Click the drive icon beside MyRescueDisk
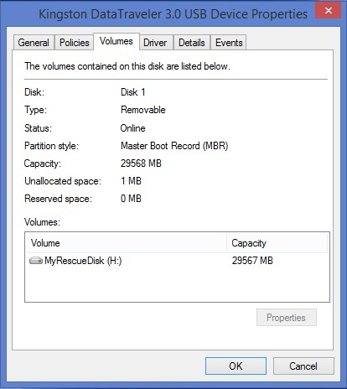Image resolution: width=347 pixels, height=389 pixels. pos(36,261)
